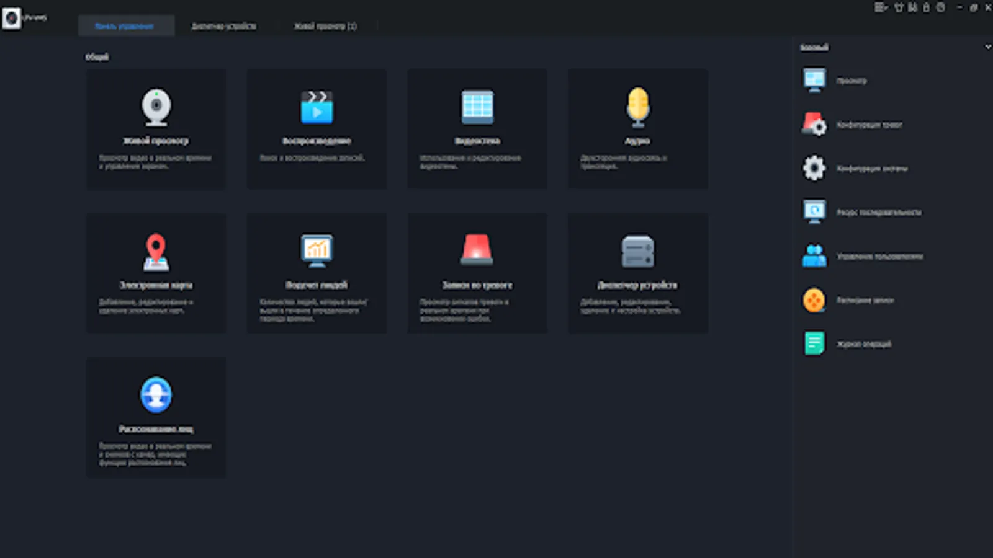Open Управление пользователями users sidebar item
The width and height of the screenshot is (993, 558).
click(x=863, y=256)
